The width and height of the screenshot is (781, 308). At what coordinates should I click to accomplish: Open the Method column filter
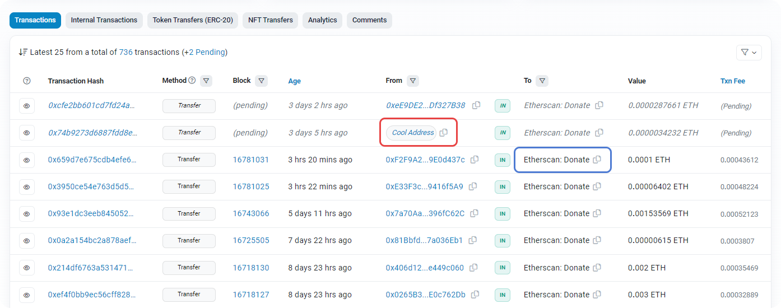(x=206, y=81)
